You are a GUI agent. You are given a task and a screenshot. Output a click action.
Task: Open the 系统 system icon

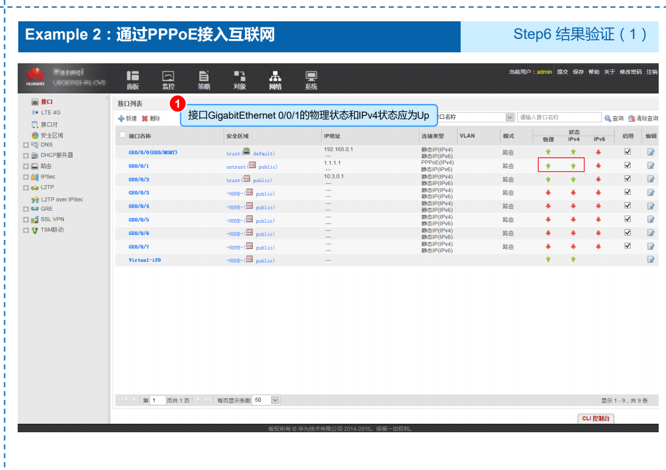(311, 76)
